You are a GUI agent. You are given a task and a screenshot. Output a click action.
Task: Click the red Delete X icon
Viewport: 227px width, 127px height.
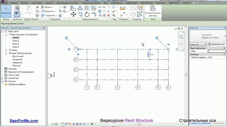point(109,16)
